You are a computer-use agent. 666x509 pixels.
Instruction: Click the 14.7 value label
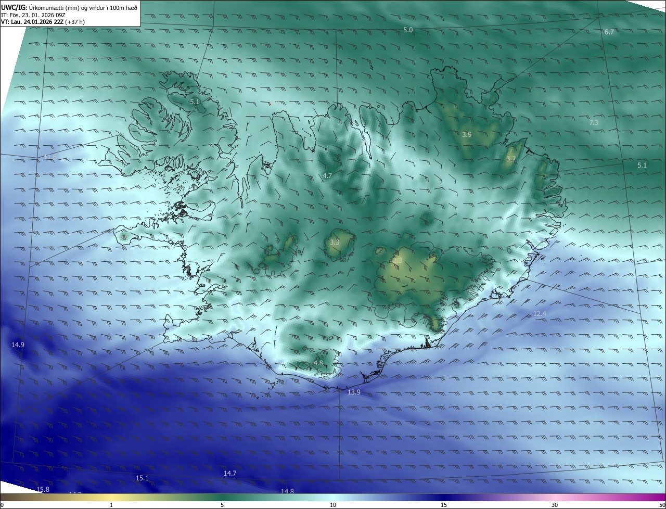pos(230,473)
